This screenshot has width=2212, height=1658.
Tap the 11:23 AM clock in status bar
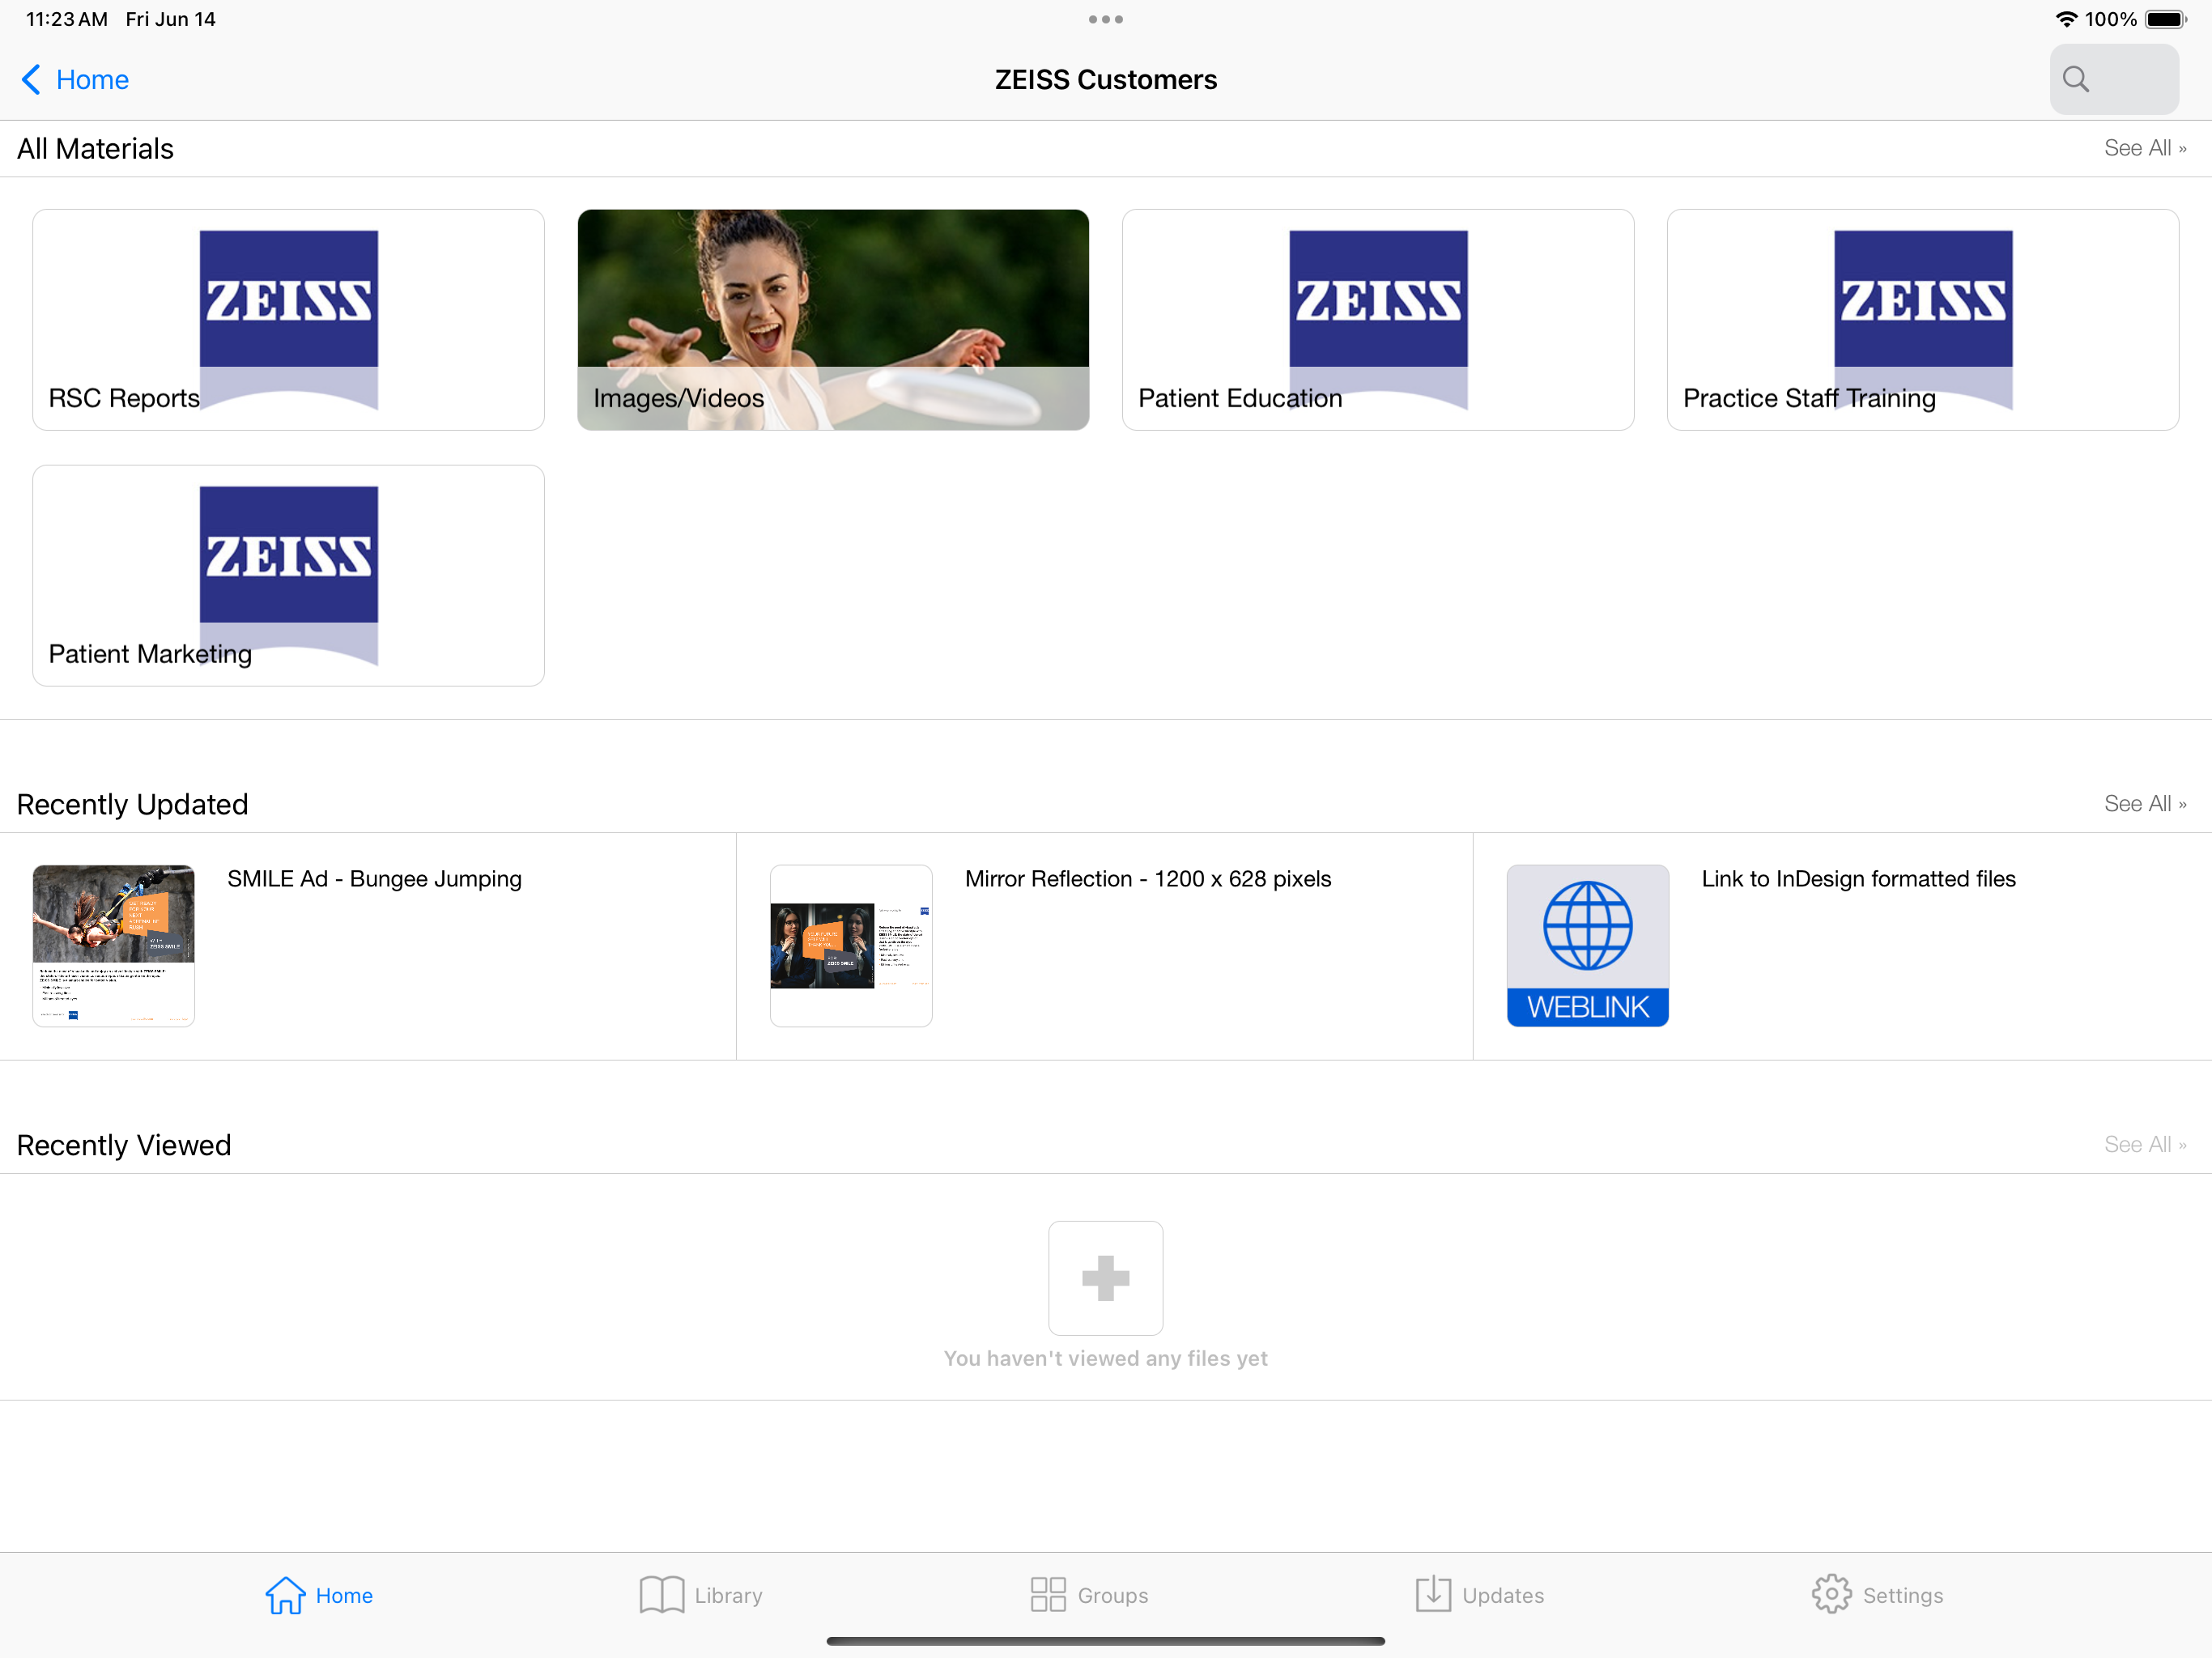(x=66, y=19)
